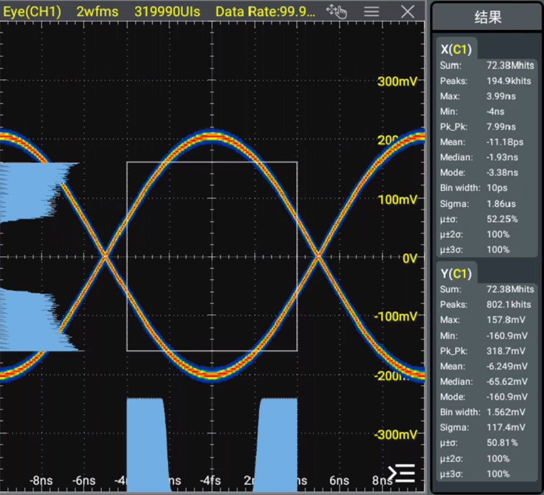The width and height of the screenshot is (544, 495).
Task: Click the X Mean value -11.18ps
Action: (505, 142)
